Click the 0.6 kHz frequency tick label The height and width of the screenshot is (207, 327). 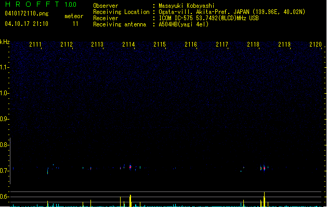pos(4,197)
